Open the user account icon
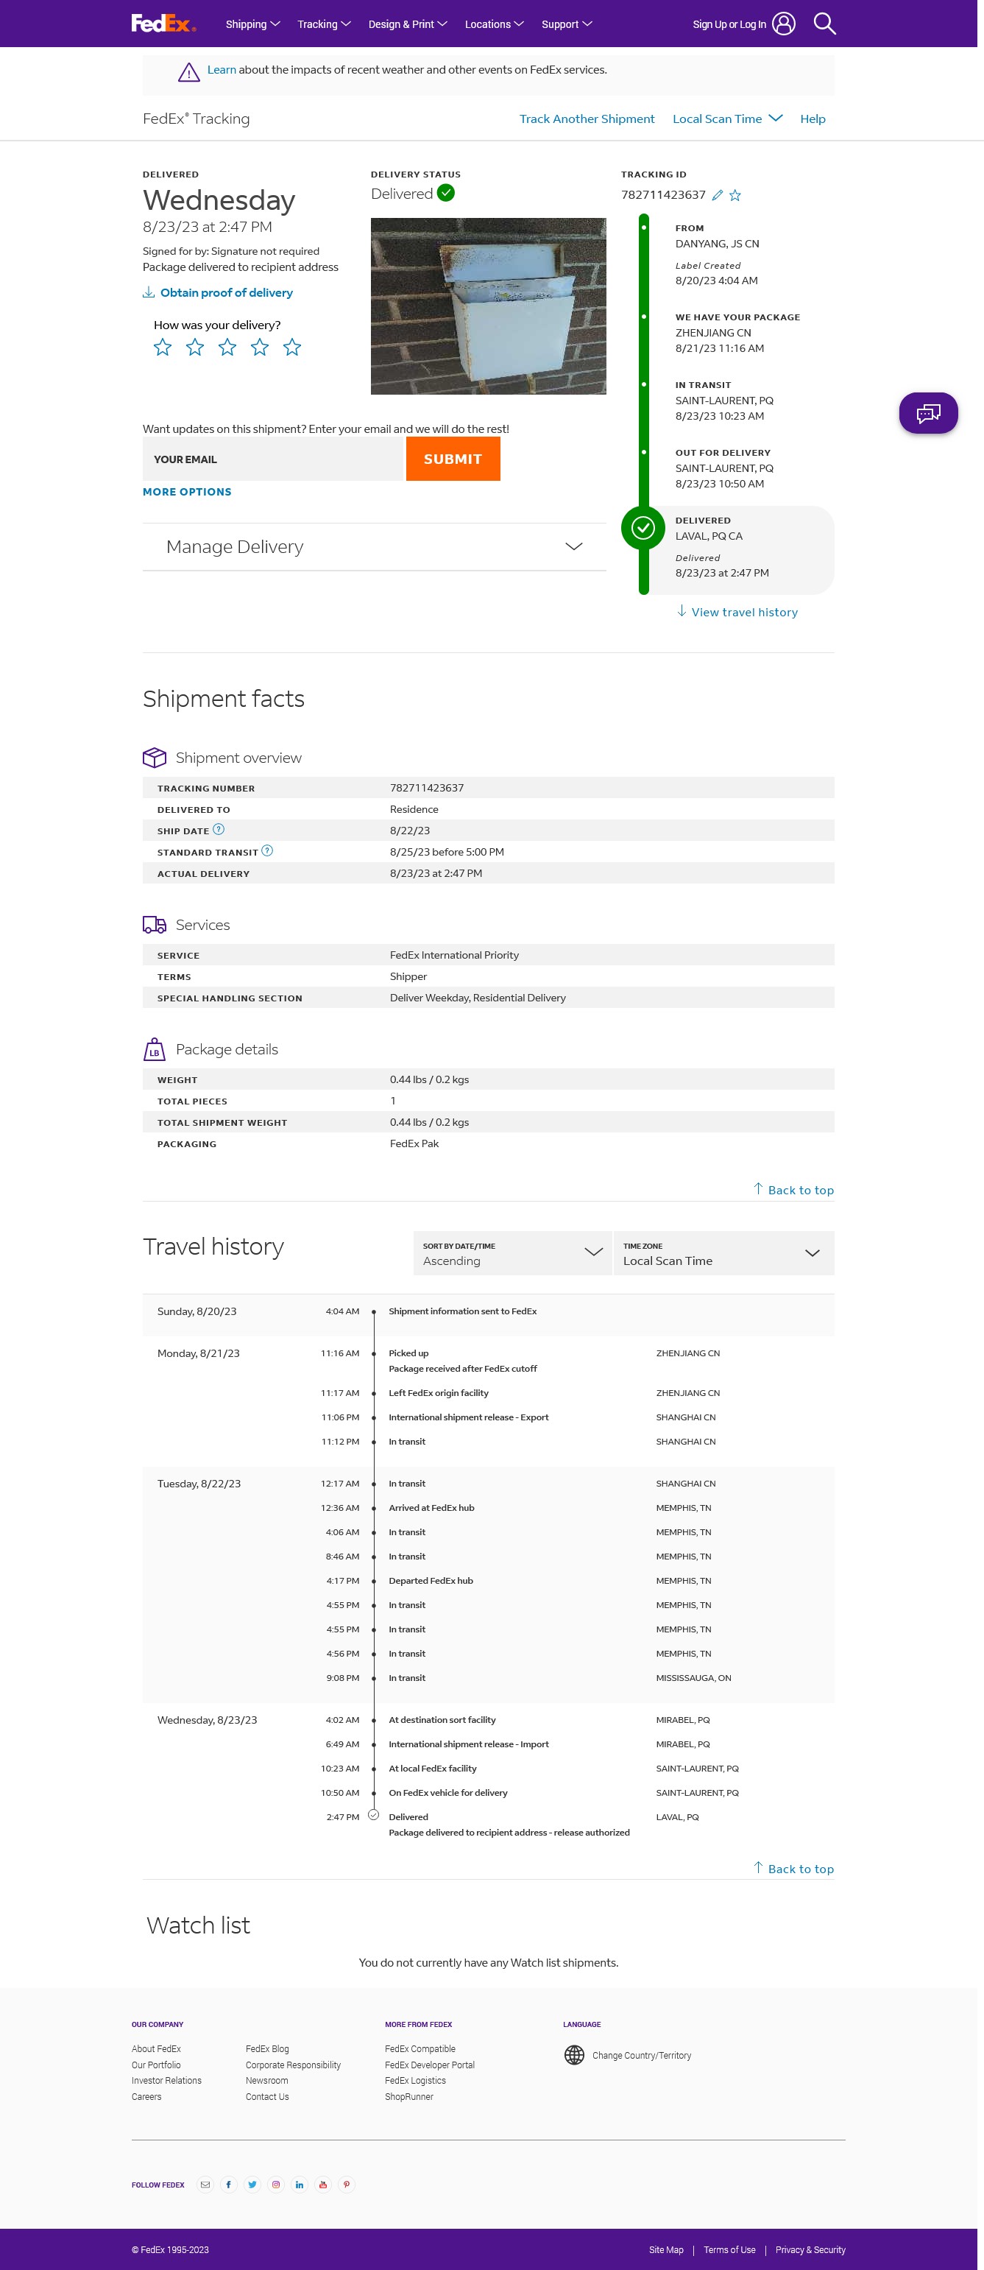The height and width of the screenshot is (2270, 984). 783,24
